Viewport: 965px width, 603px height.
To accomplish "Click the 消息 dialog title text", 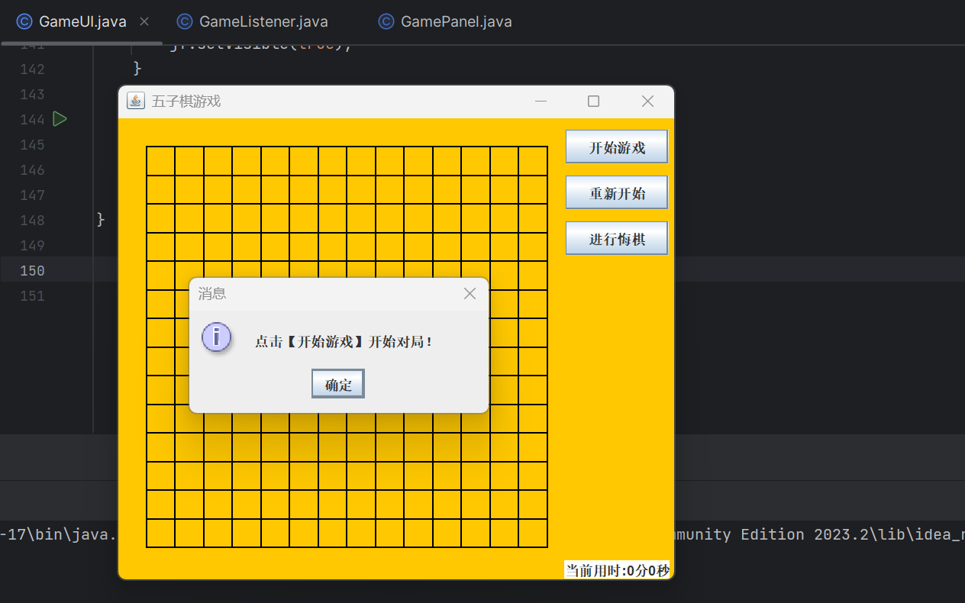I will click(212, 294).
